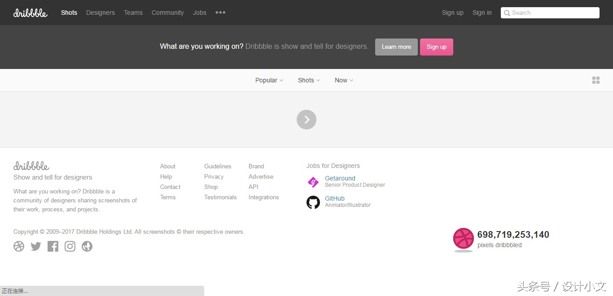Click the GitHub logo in jobs
Screen dimensions: 613x296
(x=313, y=202)
